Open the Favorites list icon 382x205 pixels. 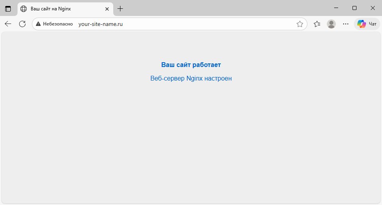317,24
